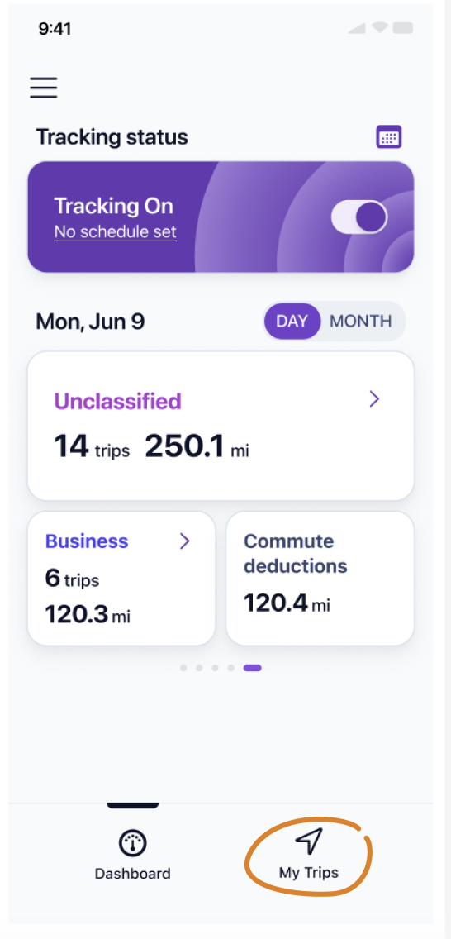Expand Unclassified trips with the chevron
This screenshot has width=451, height=939.
(x=374, y=399)
